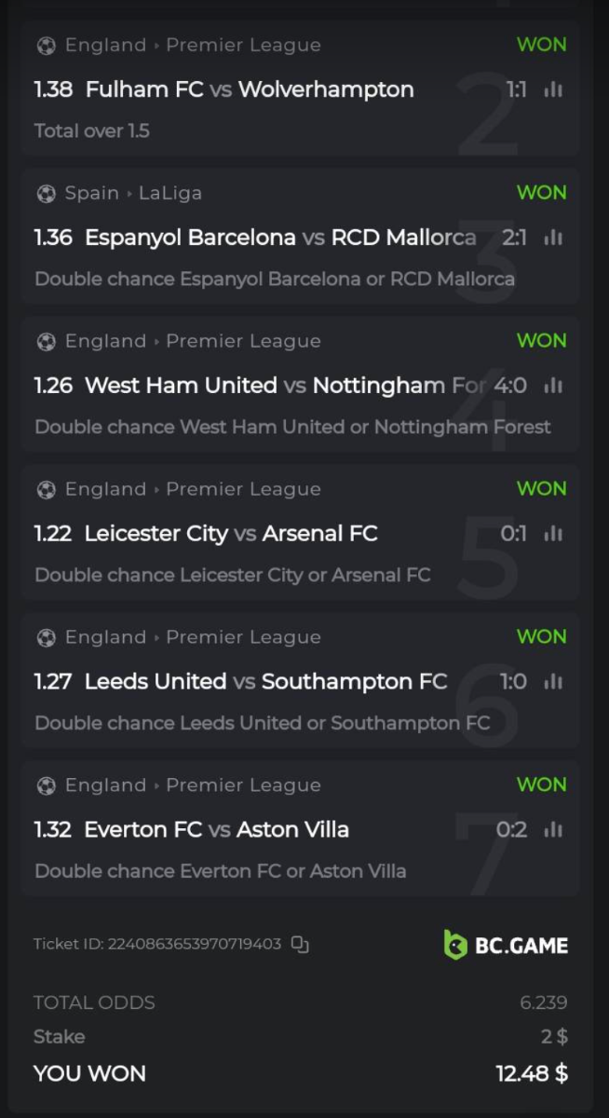Open Espanyol Barcelona vs RCD Mallorca match
This screenshot has width=609, height=1118.
pos(280,238)
